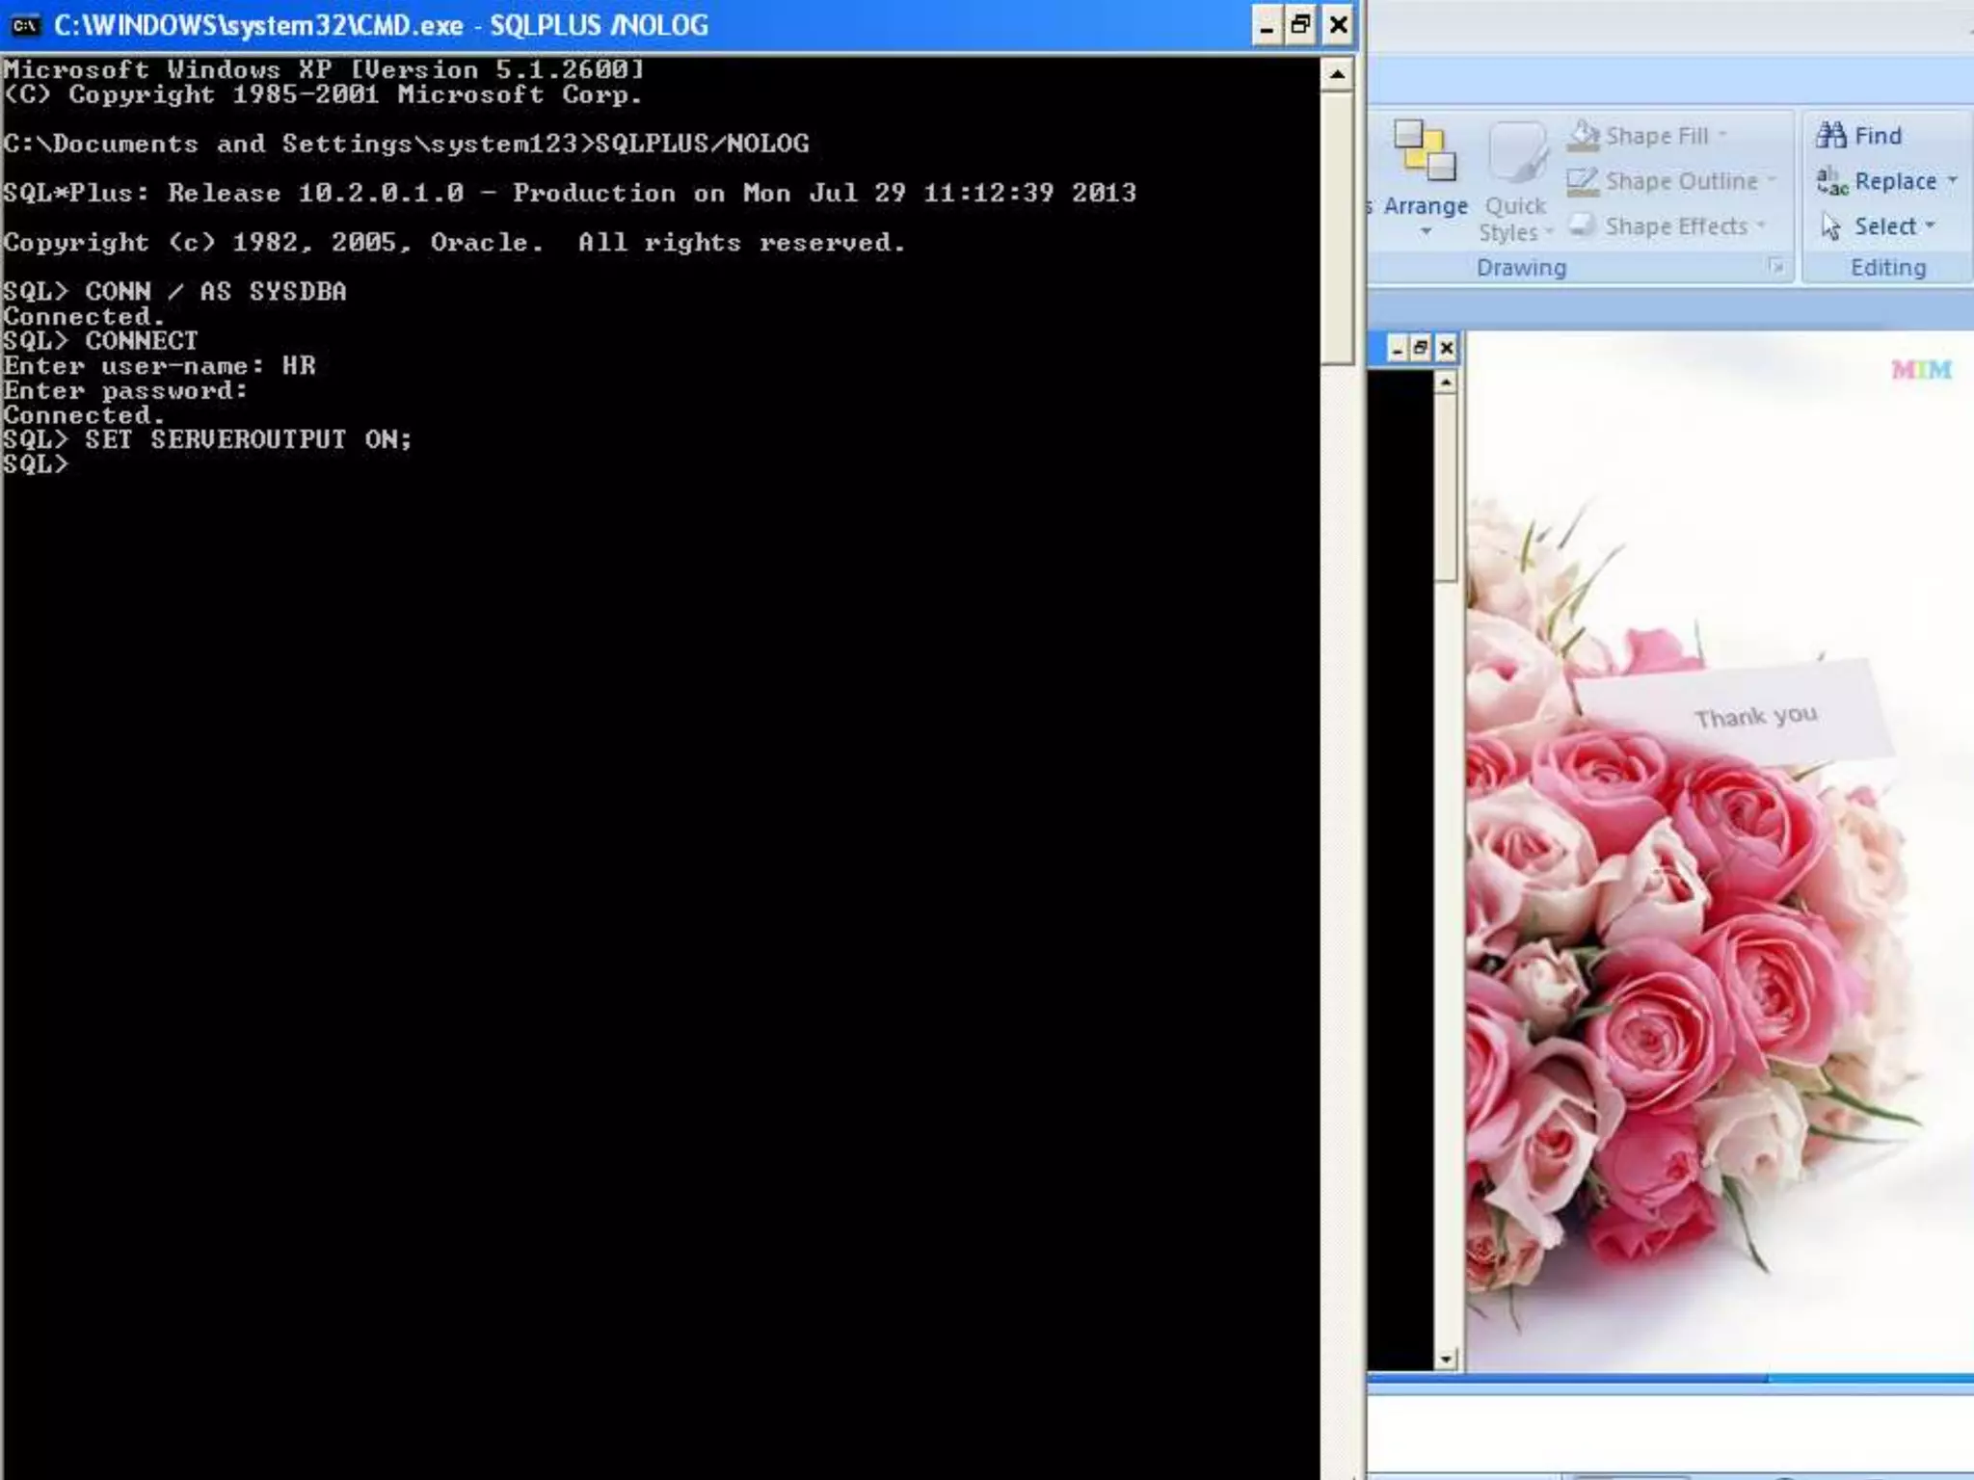1974x1480 pixels.
Task: Expand the Select dropdown arrow
Action: pos(1930,225)
